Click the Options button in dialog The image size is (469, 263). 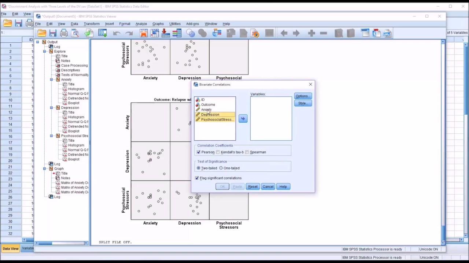pyautogui.click(x=303, y=96)
